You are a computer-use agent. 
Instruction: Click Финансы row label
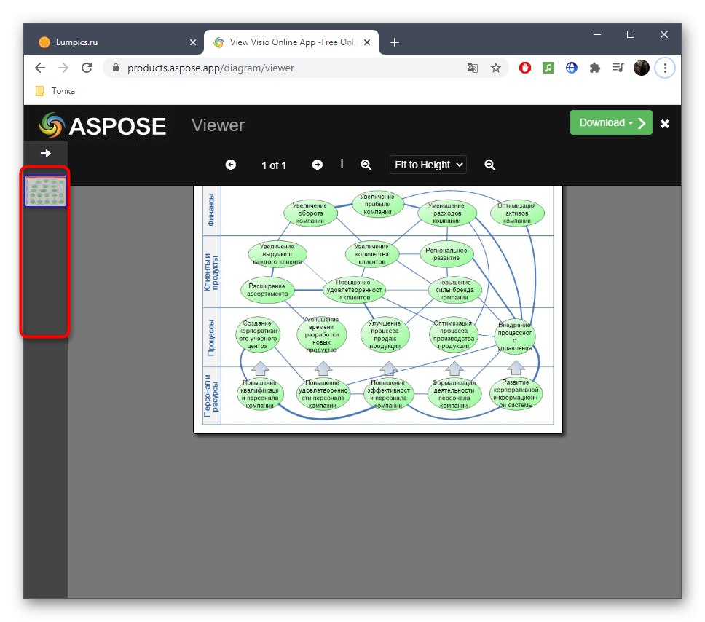[211, 210]
